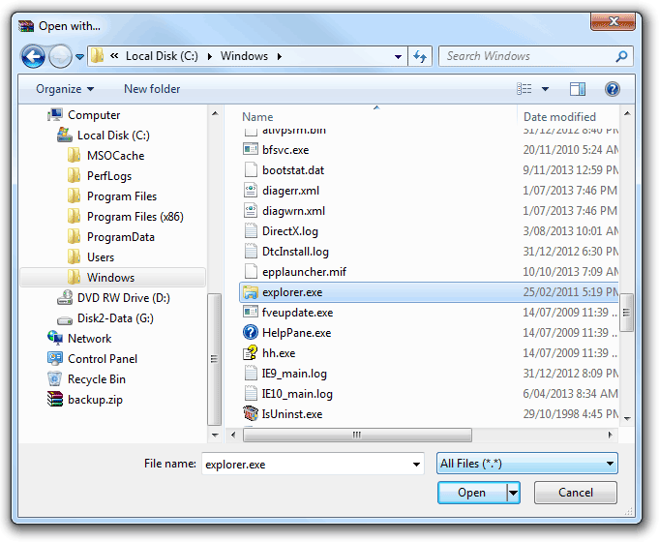Click file list scroll right arrow
Viewport: 659px width, 542px height.
(611, 435)
